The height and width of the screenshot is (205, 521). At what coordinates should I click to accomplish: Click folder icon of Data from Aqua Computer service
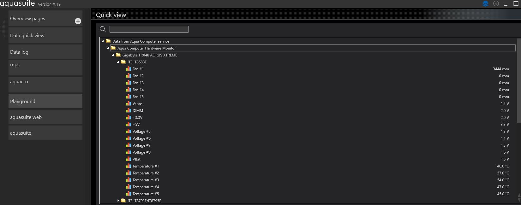108,41
